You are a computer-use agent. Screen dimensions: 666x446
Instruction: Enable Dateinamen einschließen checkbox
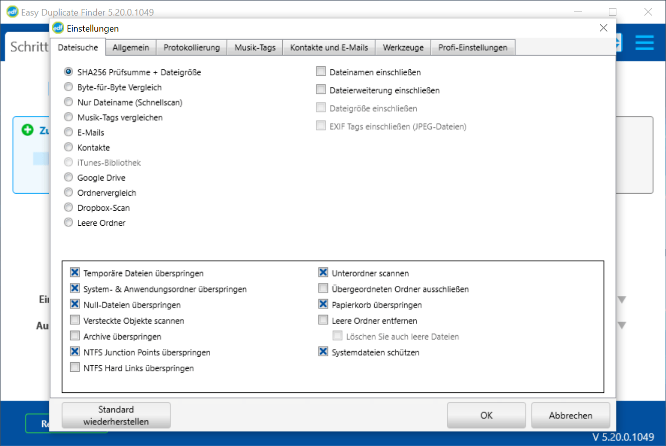click(321, 72)
